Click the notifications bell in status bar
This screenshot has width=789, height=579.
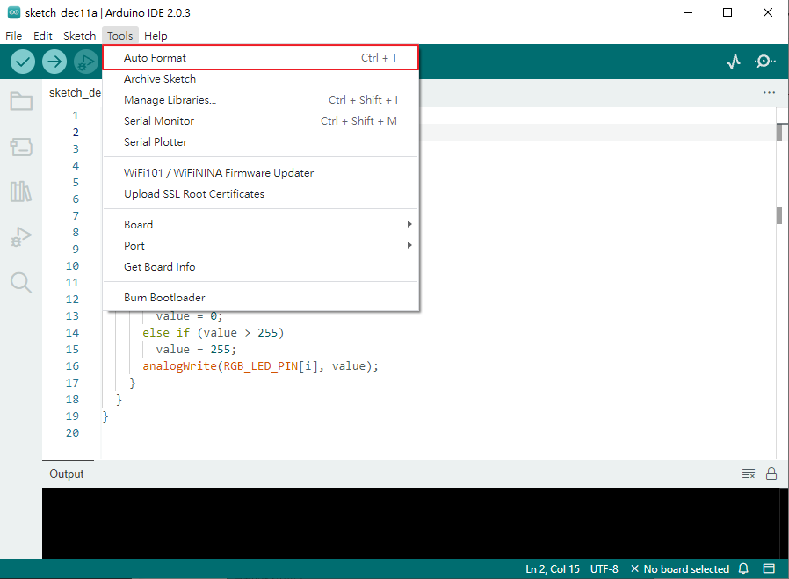click(x=743, y=569)
